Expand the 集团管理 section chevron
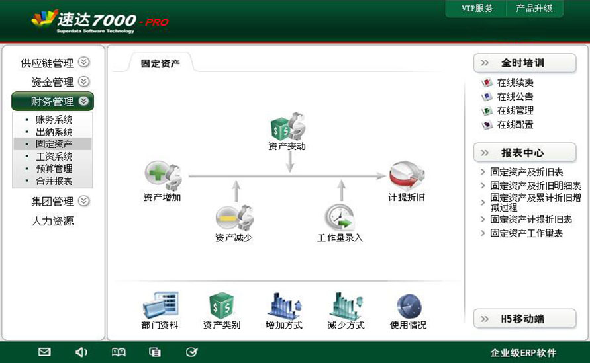The height and width of the screenshot is (363, 590). [83, 202]
